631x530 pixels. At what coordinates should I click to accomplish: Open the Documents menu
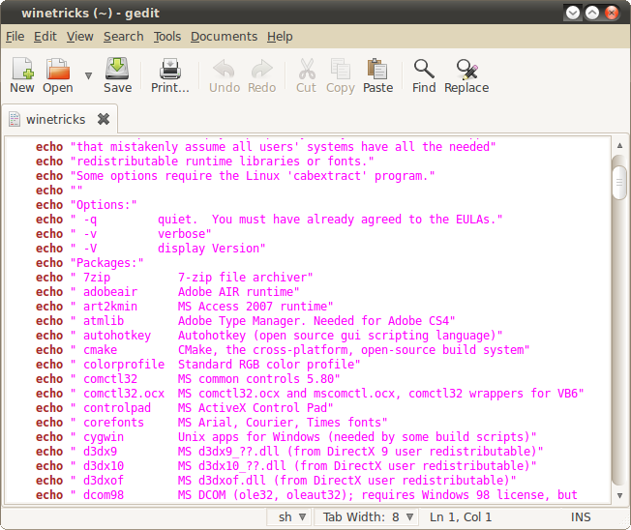(224, 37)
